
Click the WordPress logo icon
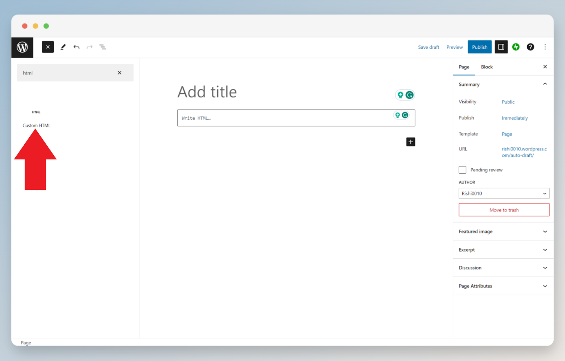click(x=22, y=47)
